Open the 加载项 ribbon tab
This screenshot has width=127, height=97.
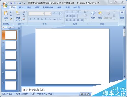[76, 7]
